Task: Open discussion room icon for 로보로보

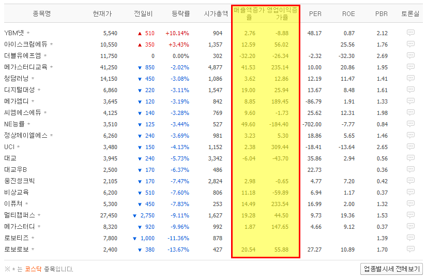Action: point(410,249)
